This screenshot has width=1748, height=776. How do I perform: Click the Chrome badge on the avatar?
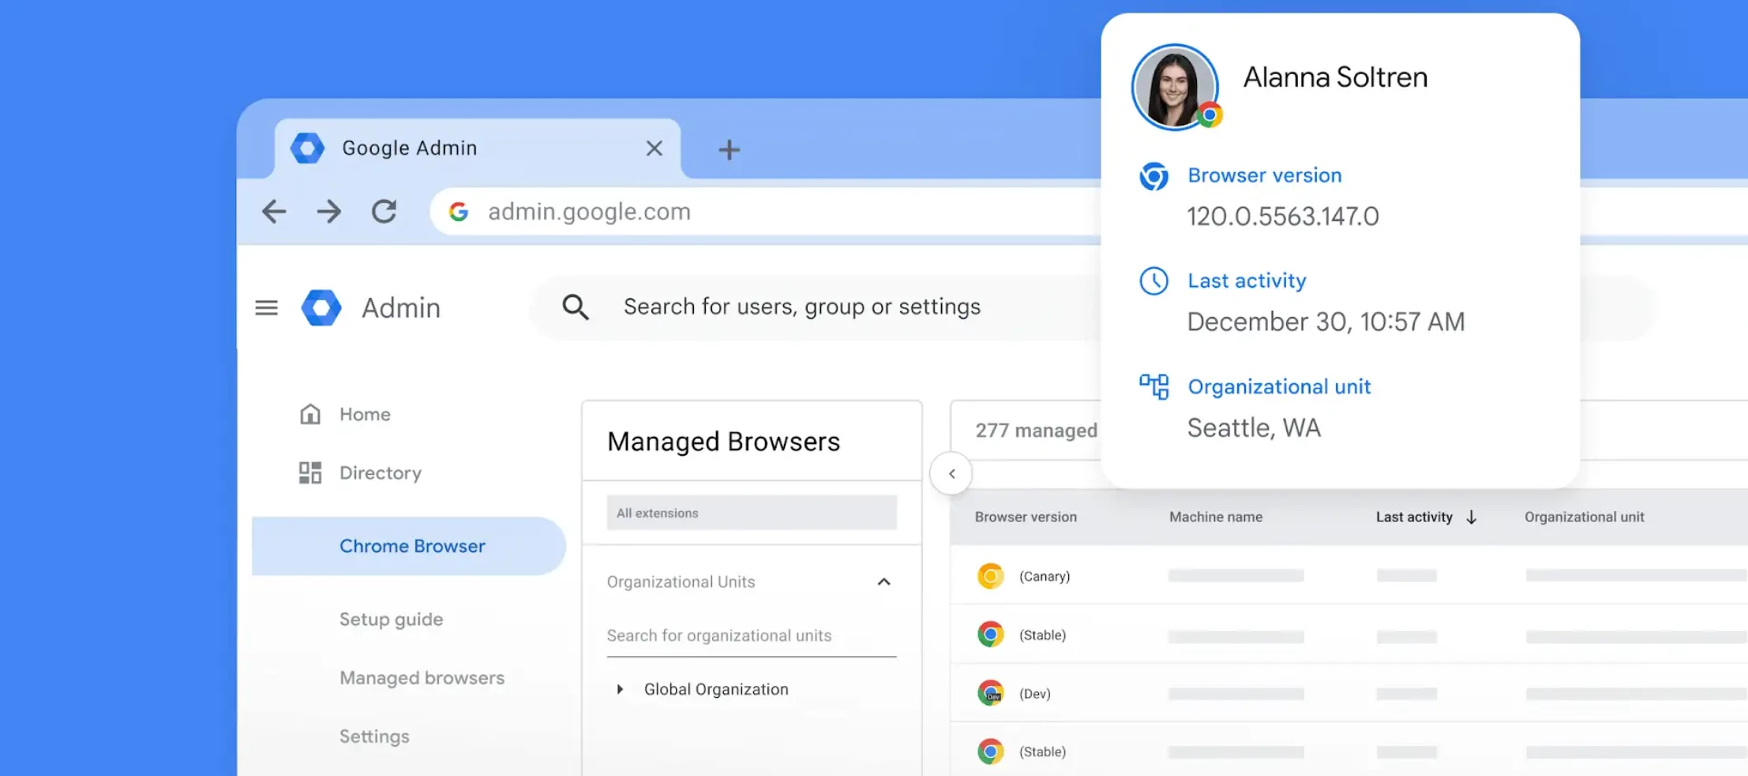coord(1209,115)
